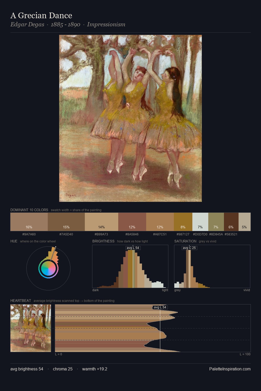Click hex code '#987127'
The height and width of the screenshot is (391, 261).
pyautogui.click(x=183, y=234)
